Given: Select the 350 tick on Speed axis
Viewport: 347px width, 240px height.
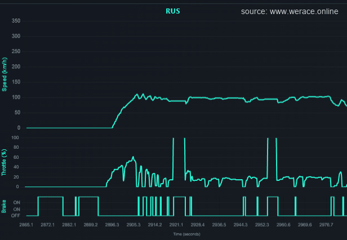Looking at the screenshot, I should click(16, 21).
